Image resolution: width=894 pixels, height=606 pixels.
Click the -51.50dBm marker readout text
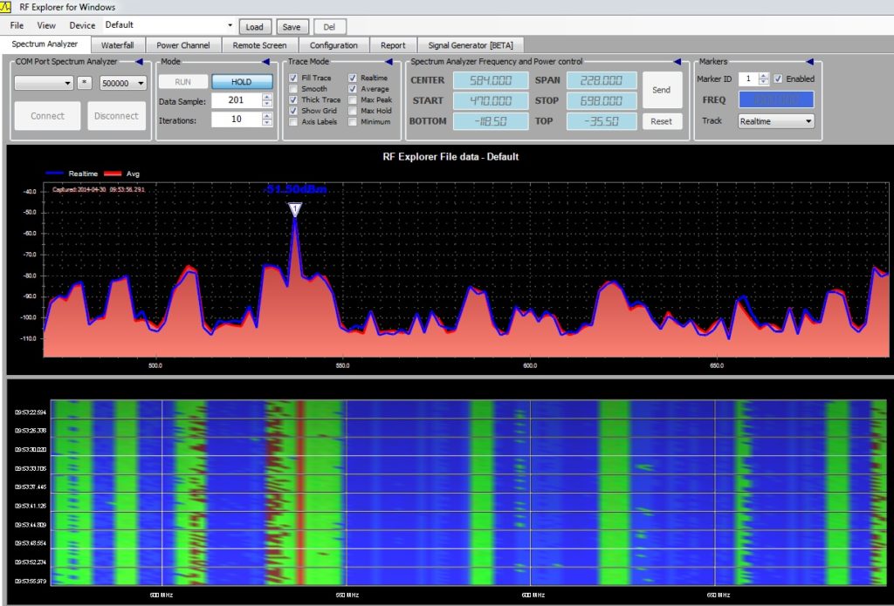point(296,189)
